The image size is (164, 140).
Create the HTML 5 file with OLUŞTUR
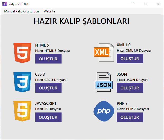pos(48,59)
